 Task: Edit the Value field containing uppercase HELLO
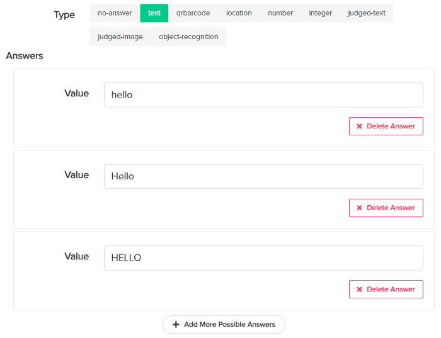[x=263, y=258]
